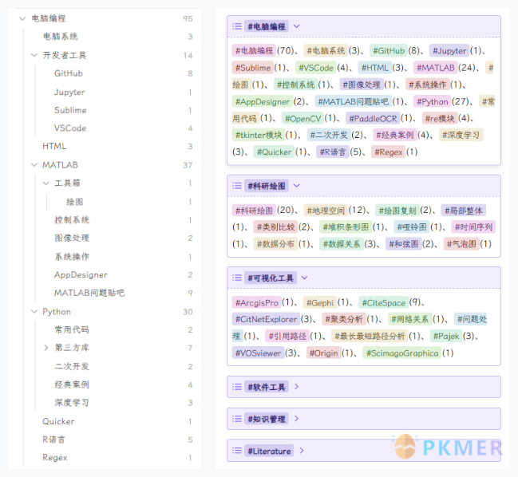
Task: Select MATLAB问题贴吧 in tag tree
Action: point(89,293)
